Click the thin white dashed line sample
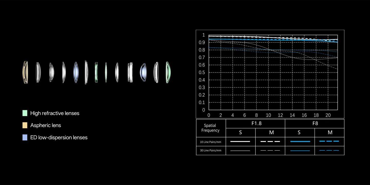Image resolution: width=370 pixels, height=185 pixels. tap(270, 150)
